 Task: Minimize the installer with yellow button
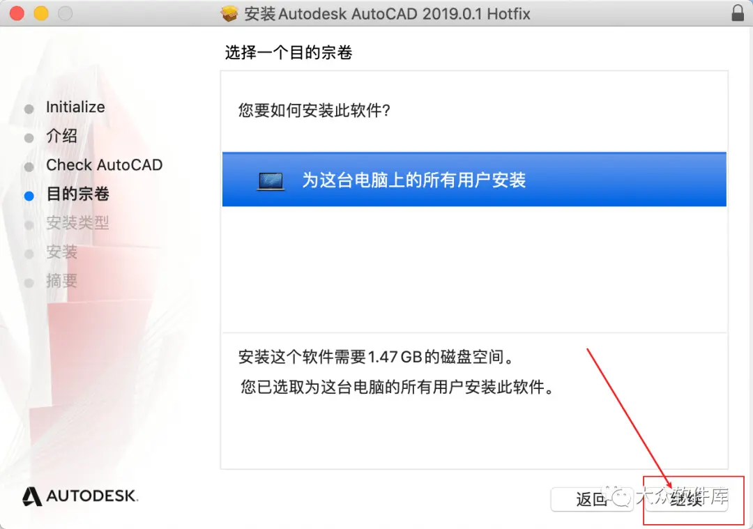pos(41,13)
